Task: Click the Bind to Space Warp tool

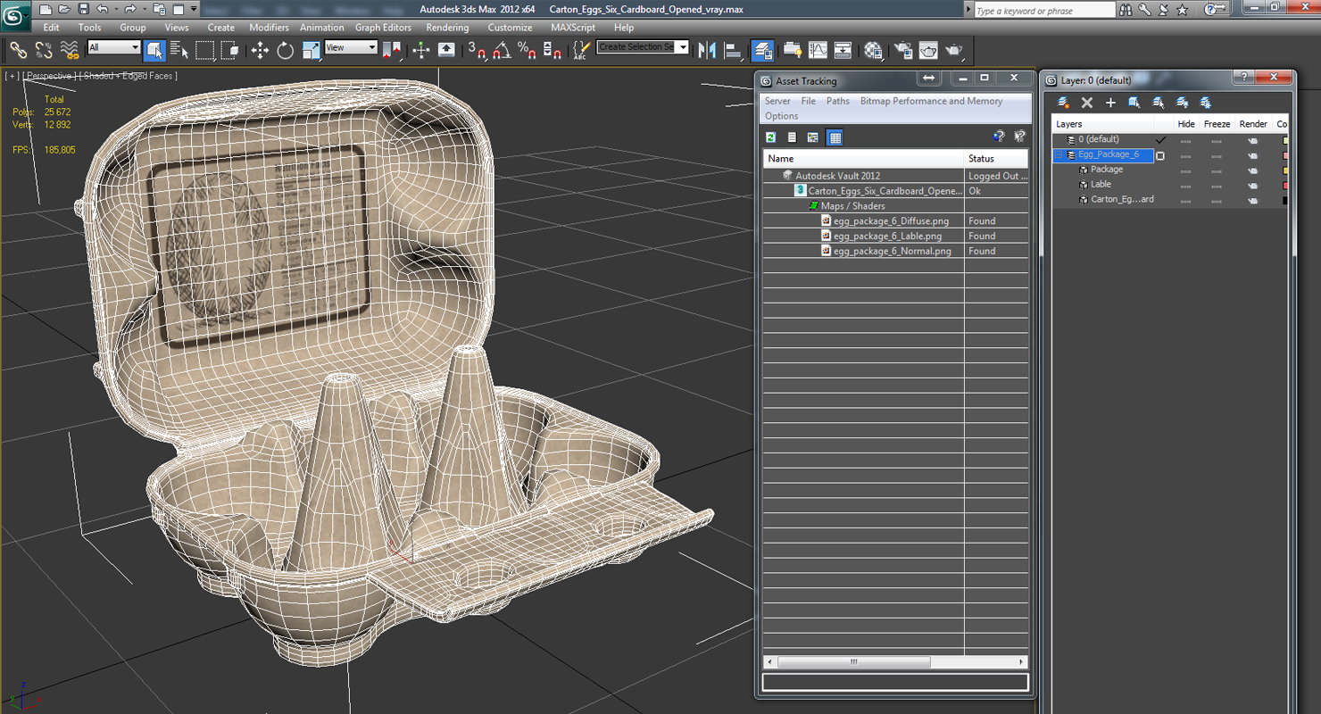Action: pos(69,50)
